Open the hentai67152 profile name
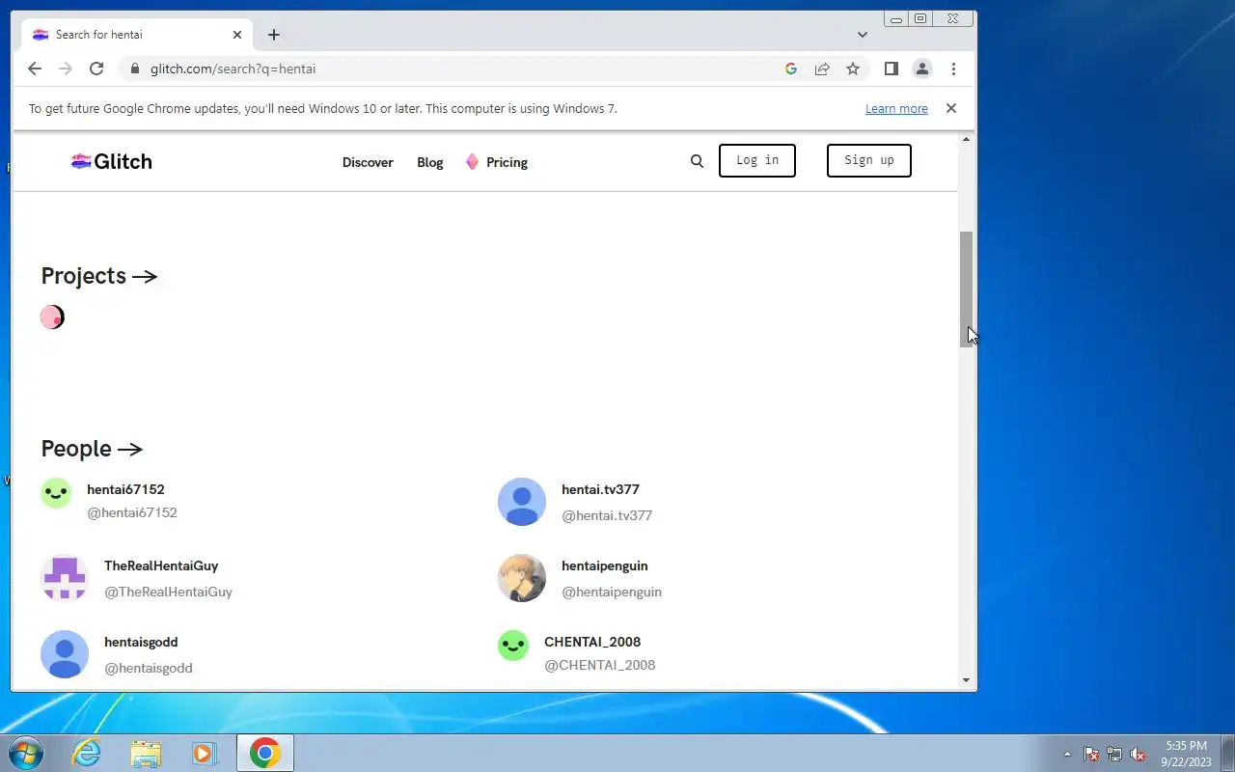 point(125,489)
